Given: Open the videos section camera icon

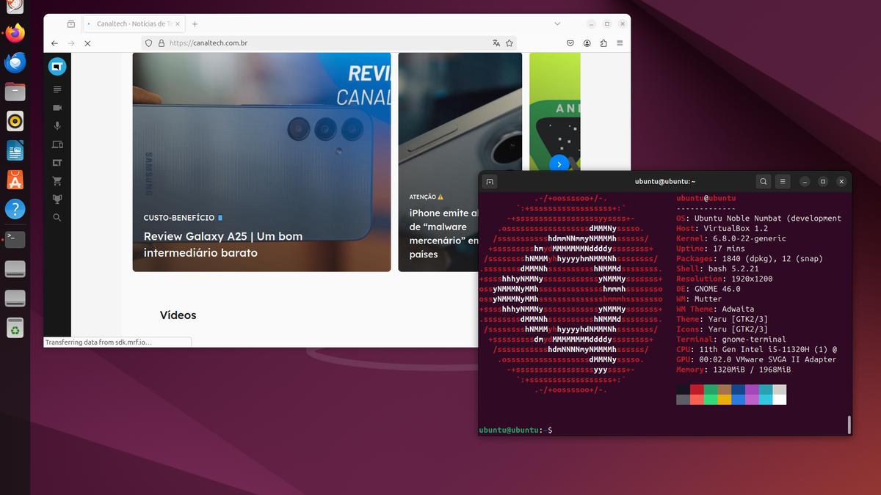Looking at the screenshot, I should click(57, 108).
